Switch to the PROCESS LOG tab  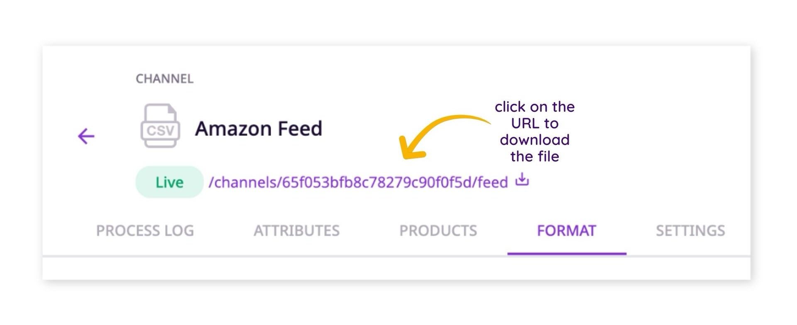(144, 231)
